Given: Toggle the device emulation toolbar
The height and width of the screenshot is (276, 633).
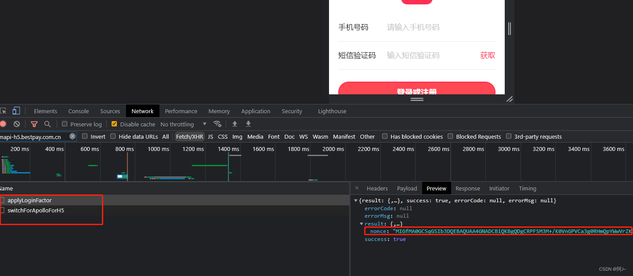Looking at the screenshot, I should 16,111.
